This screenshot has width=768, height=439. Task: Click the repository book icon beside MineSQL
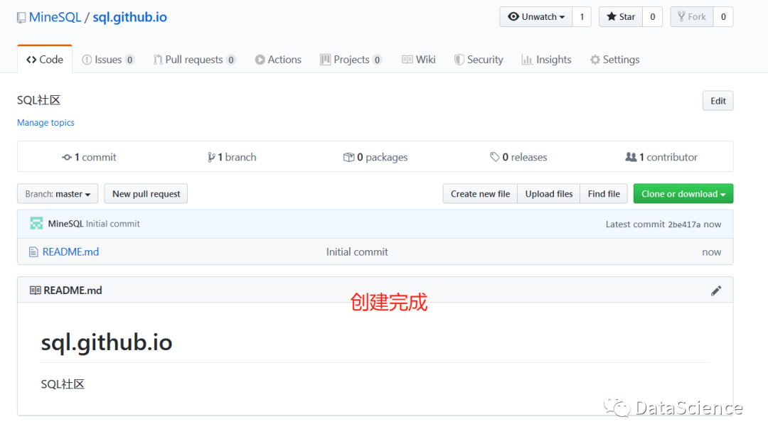coord(21,18)
